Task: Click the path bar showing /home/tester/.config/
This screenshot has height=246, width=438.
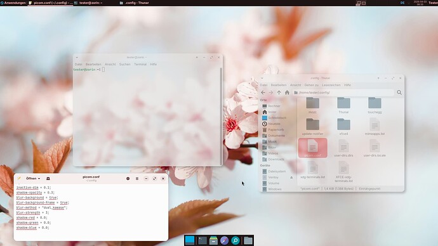Action: point(343,93)
